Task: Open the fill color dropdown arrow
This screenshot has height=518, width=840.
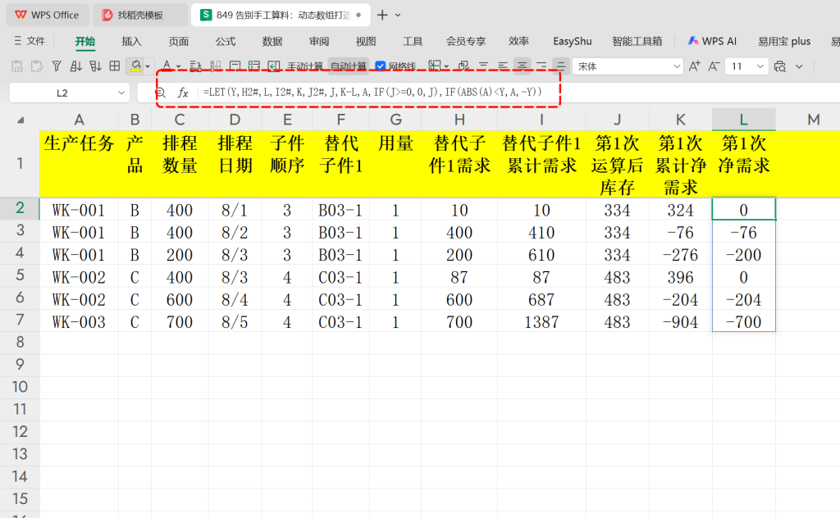Action: click(x=148, y=66)
